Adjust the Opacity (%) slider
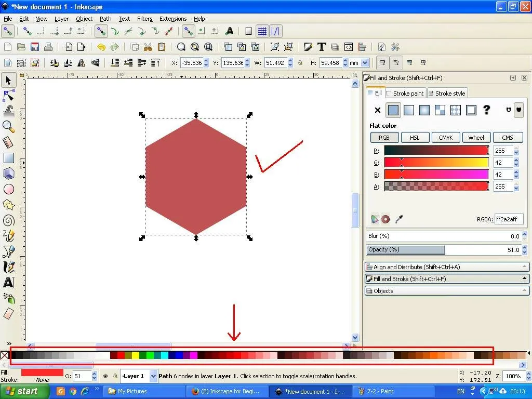 pos(445,250)
